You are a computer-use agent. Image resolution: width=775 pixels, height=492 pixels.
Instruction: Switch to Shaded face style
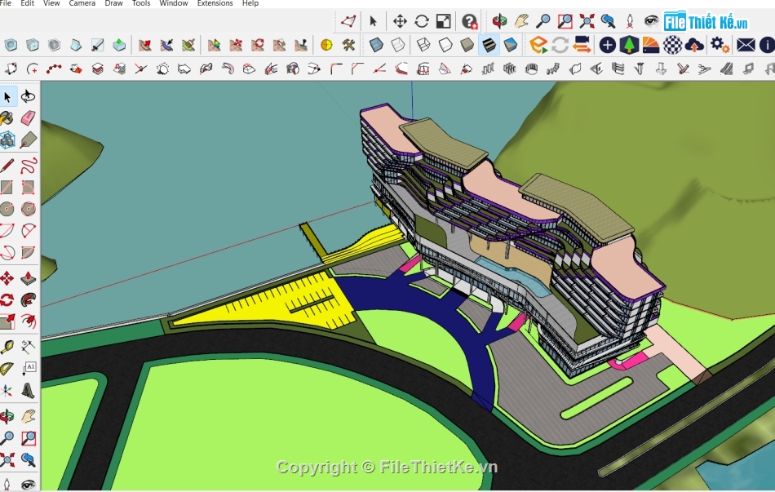(x=467, y=45)
